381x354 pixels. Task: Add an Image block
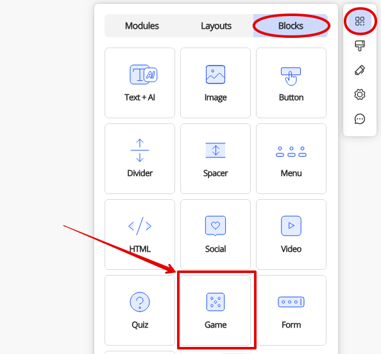click(216, 83)
